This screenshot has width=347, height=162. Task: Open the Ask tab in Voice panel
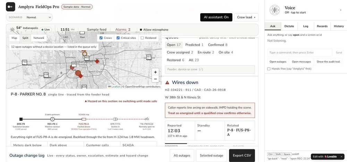click(273, 26)
